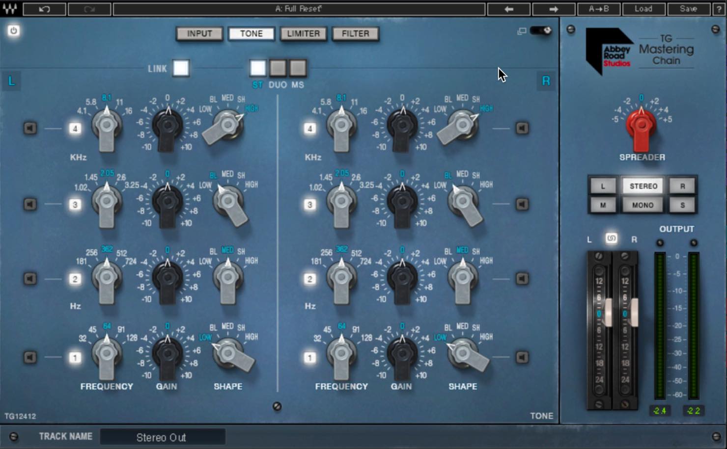727x449 pixels.
Task: Toggle left channel band 3 on/off
Action: coord(75,205)
